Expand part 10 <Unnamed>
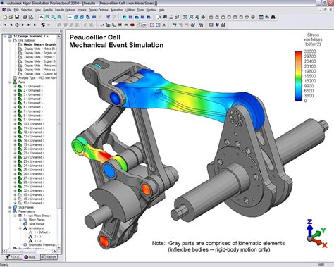 (x=15, y=124)
